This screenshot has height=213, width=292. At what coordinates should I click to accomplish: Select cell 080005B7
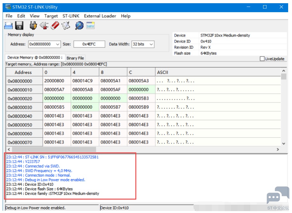pos(113,107)
